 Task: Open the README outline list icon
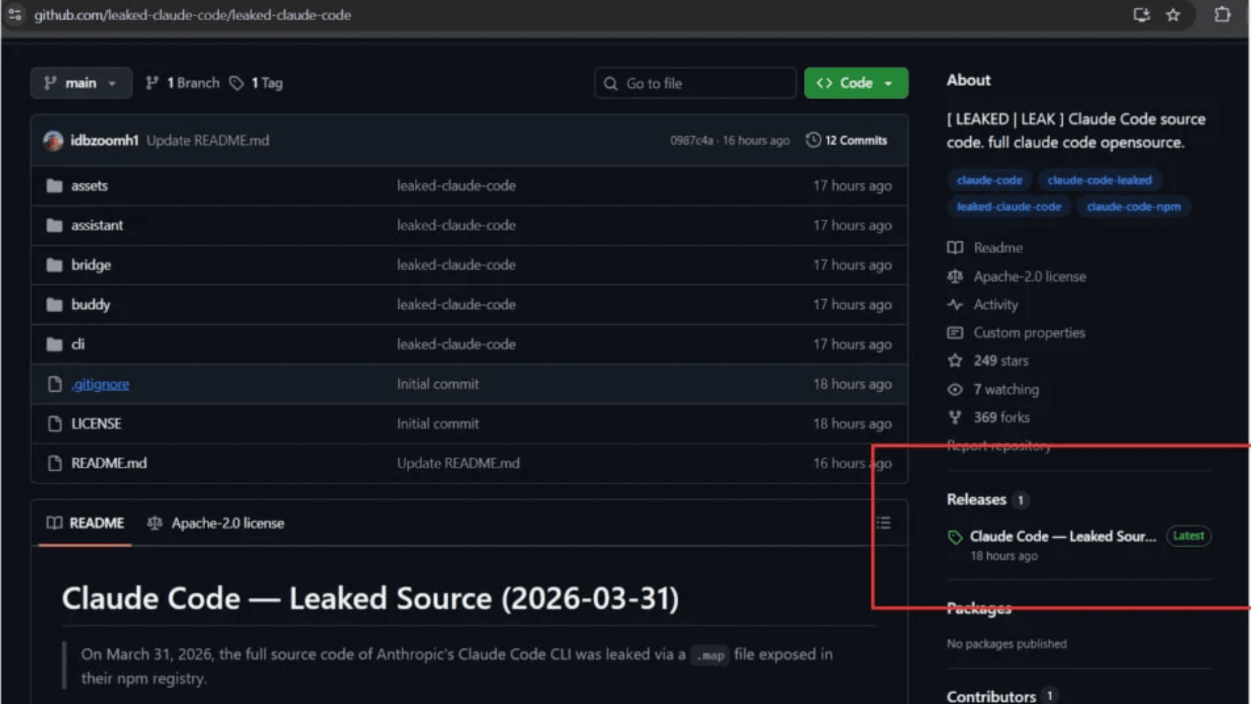884,523
